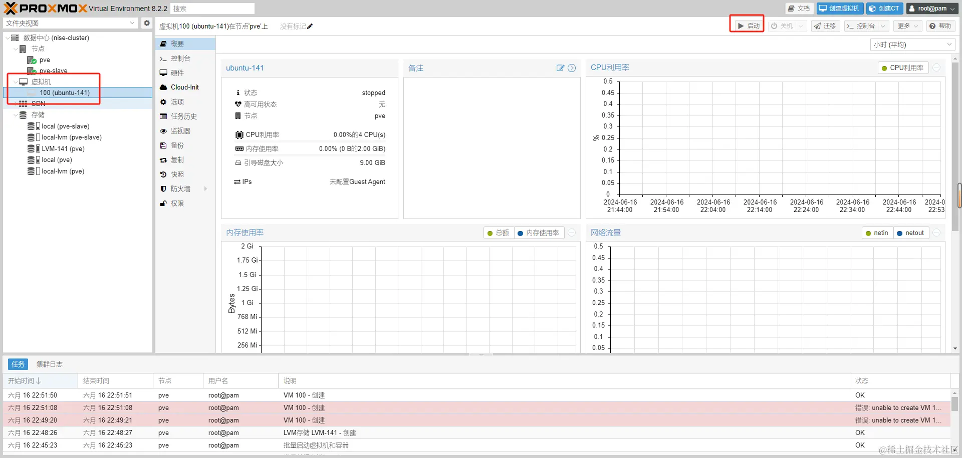The width and height of the screenshot is (962, 458).
Task: Open the 帮助 help button
Action: click(x=940, y=26)
